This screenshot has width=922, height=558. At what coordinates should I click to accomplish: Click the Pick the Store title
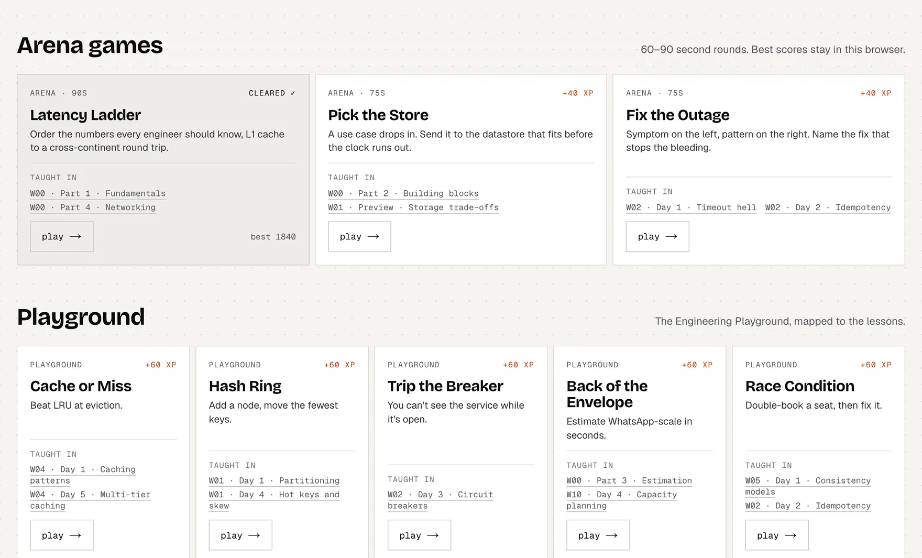[x=378, y=115]
